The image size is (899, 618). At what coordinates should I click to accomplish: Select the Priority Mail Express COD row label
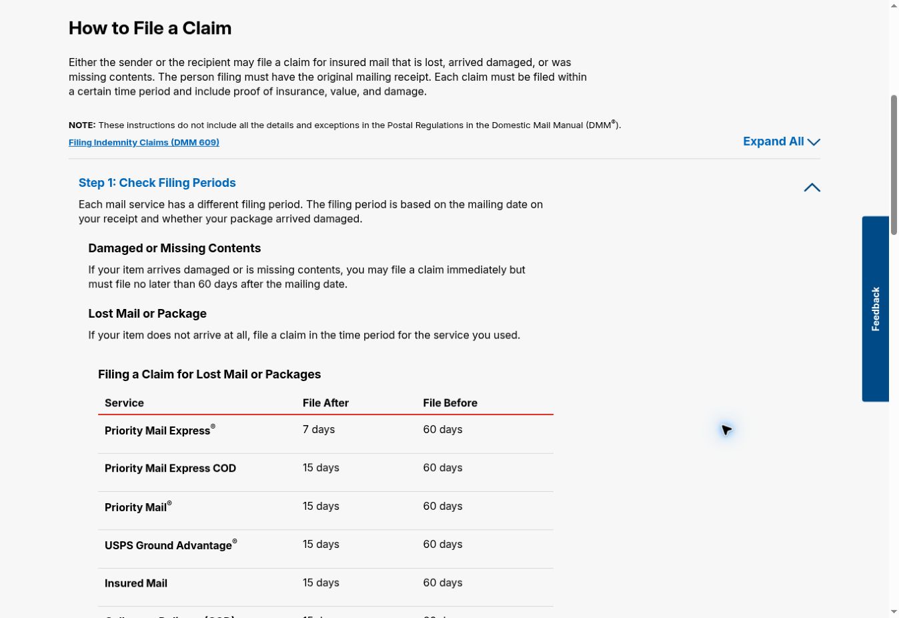tap(170, 469)
